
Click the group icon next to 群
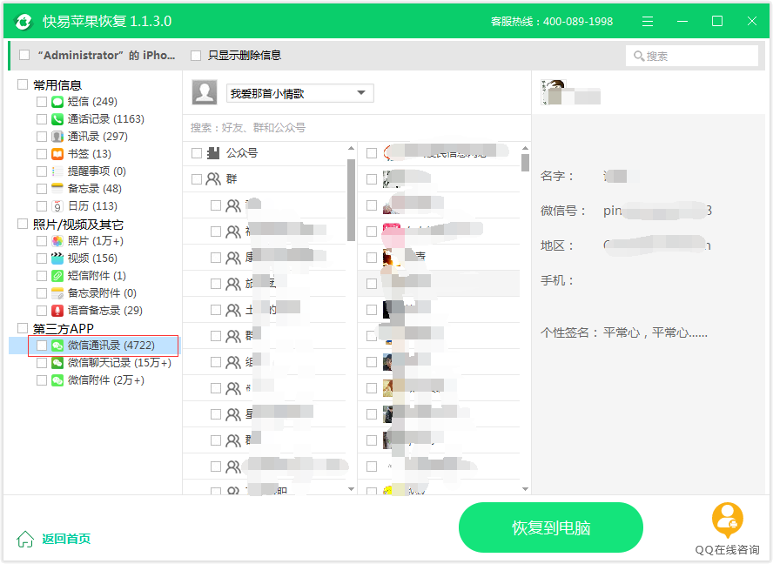tap(213, 179)
